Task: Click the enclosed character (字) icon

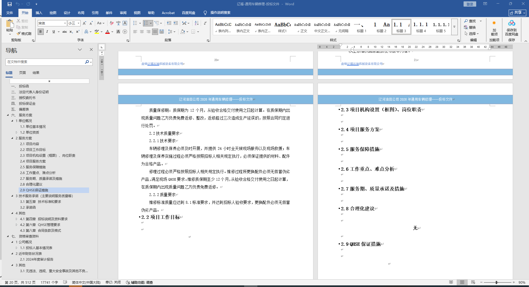Action: 125,32
